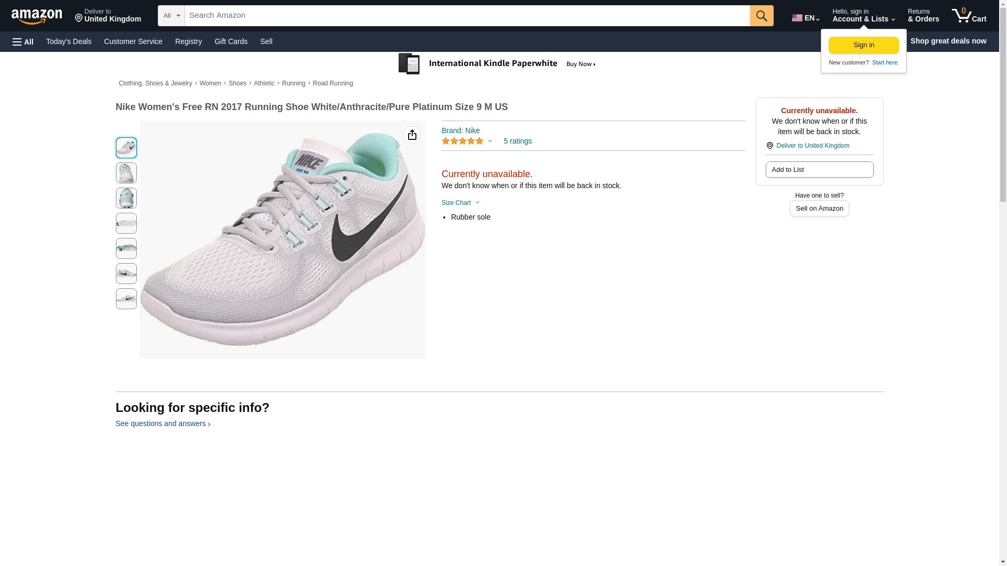Open the Gift Cards page

[231, 41]
